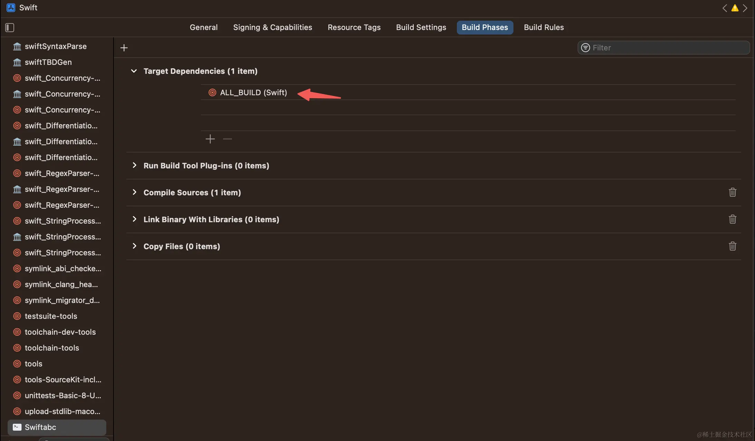Select the Build Phases tab
The height and width of the screenshot is (441, 755).
coord(485,27)
